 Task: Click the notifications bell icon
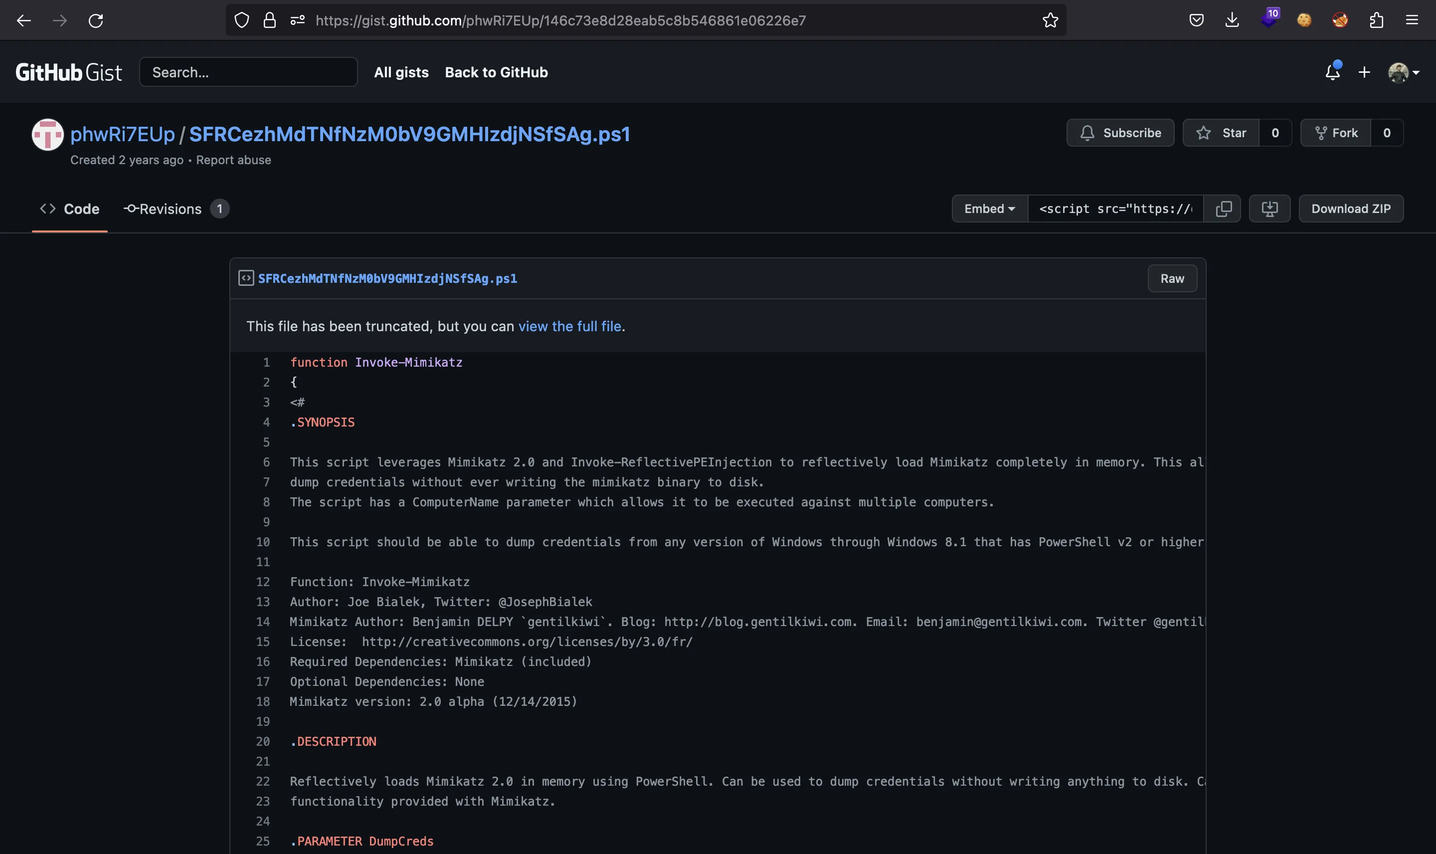(1332, 71)
